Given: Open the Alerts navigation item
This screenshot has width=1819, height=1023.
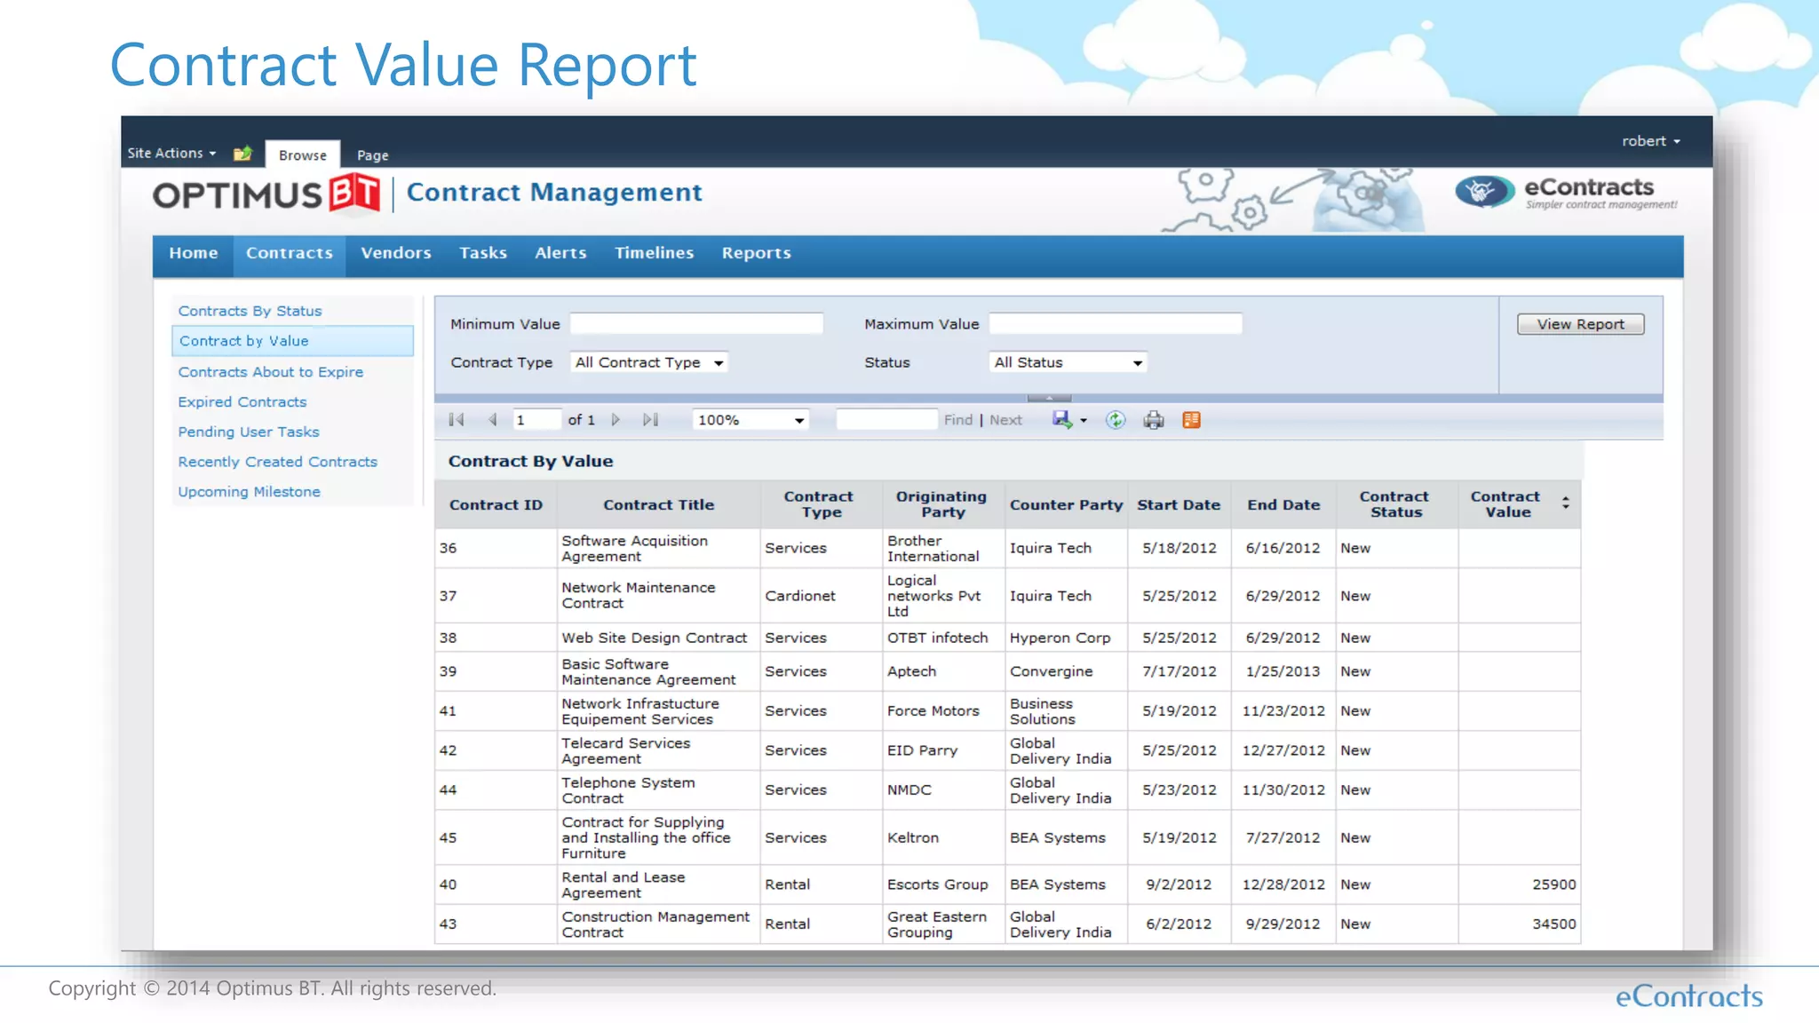Looking at the screenshot, I should click(560, 253).
